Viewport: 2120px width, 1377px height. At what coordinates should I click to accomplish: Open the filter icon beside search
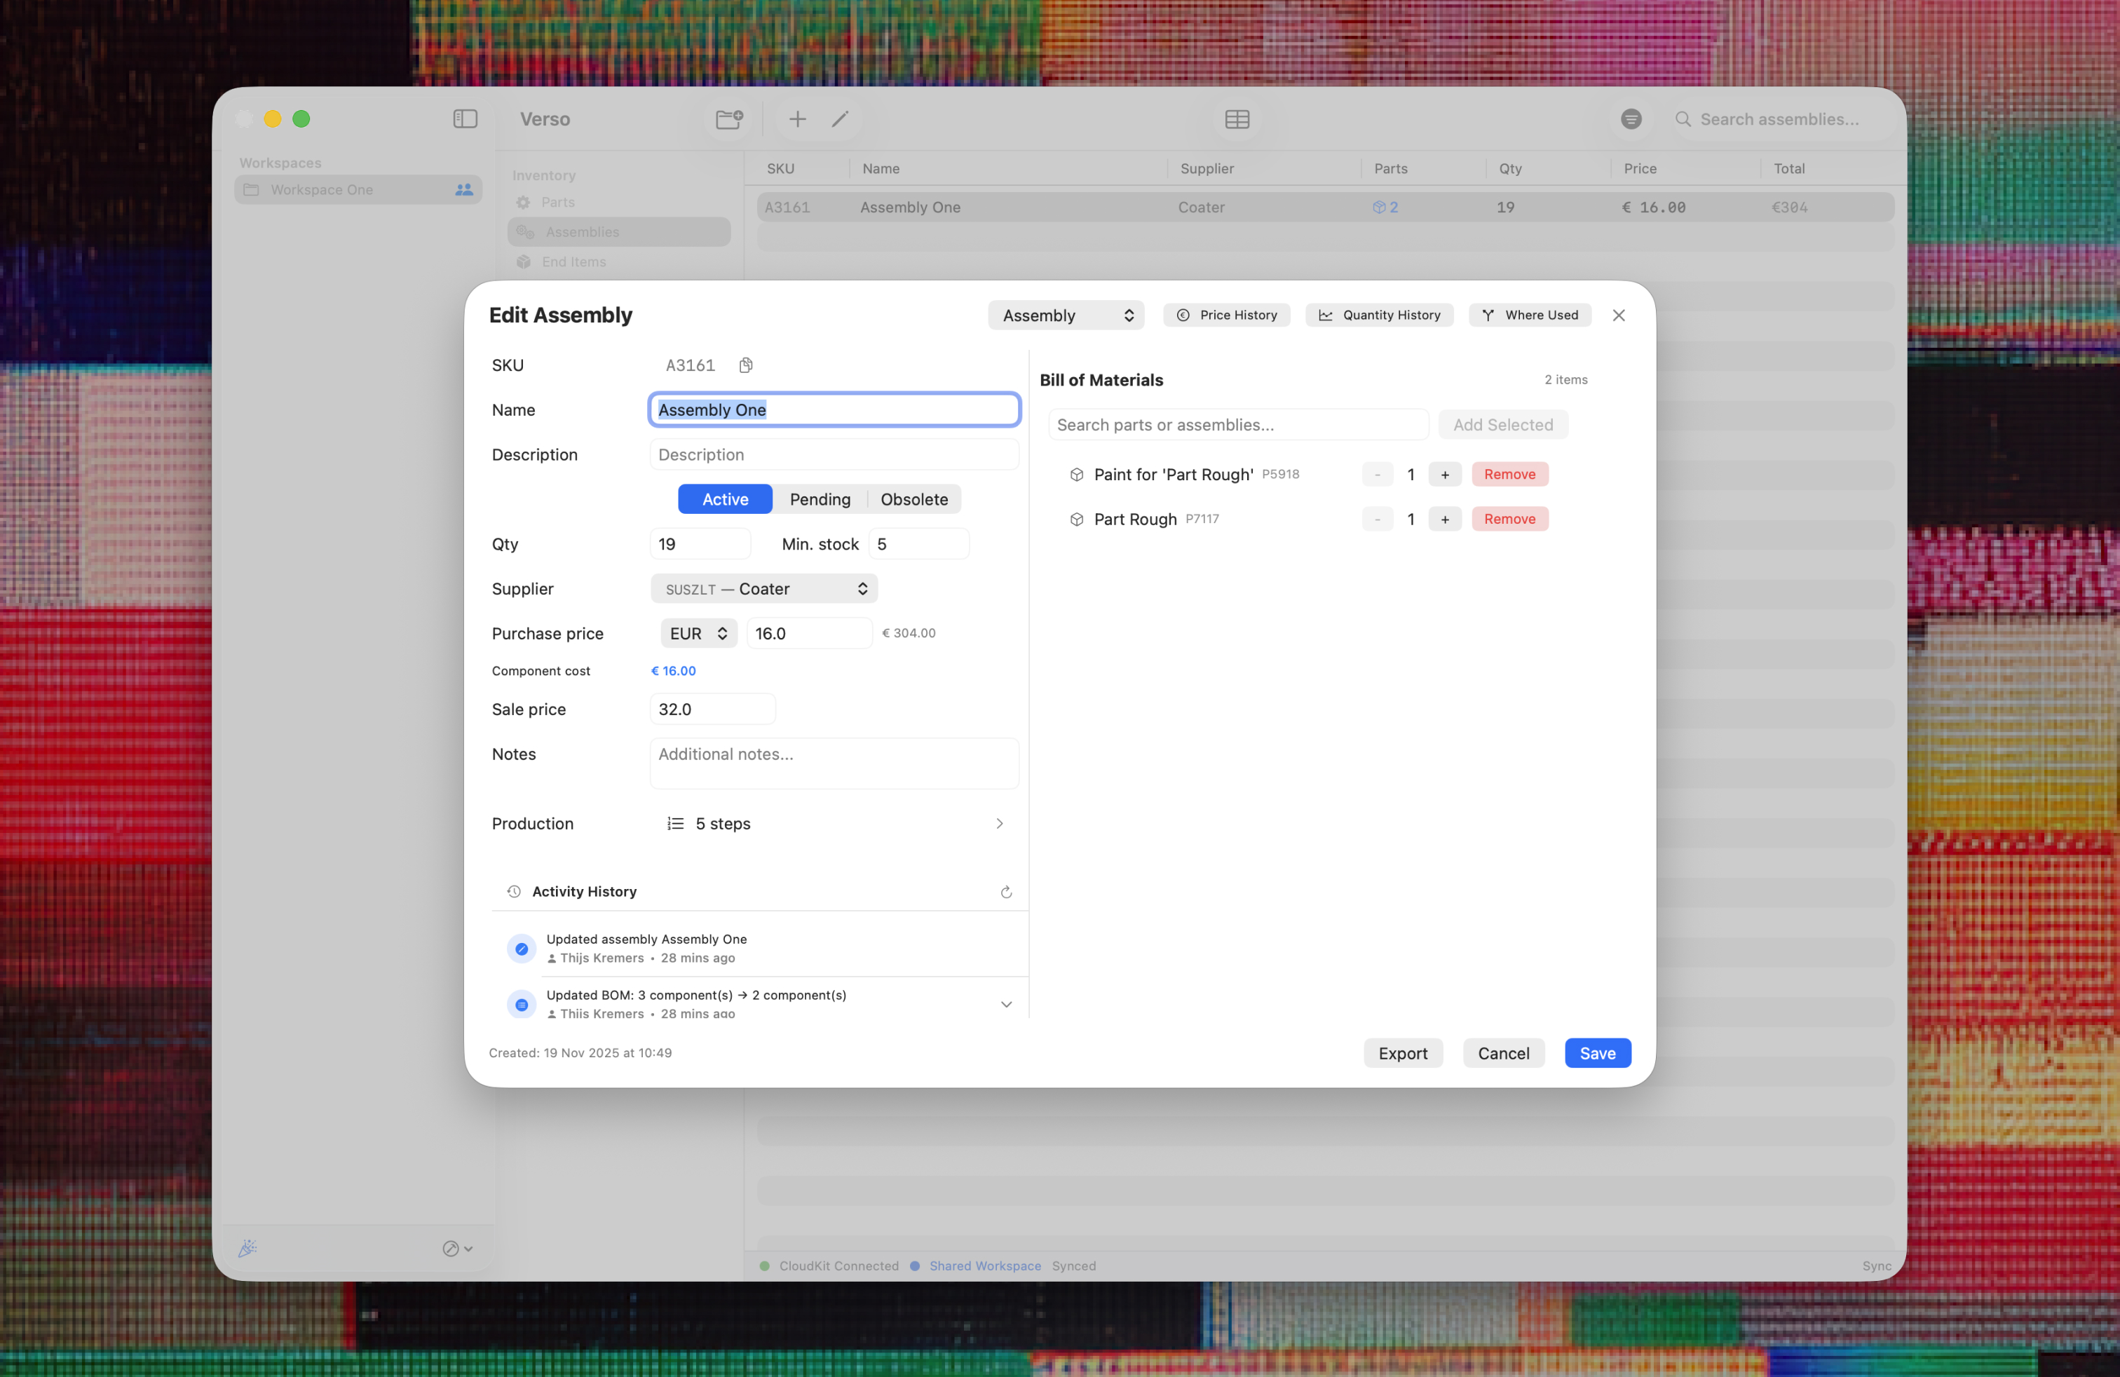(1630, 119)
